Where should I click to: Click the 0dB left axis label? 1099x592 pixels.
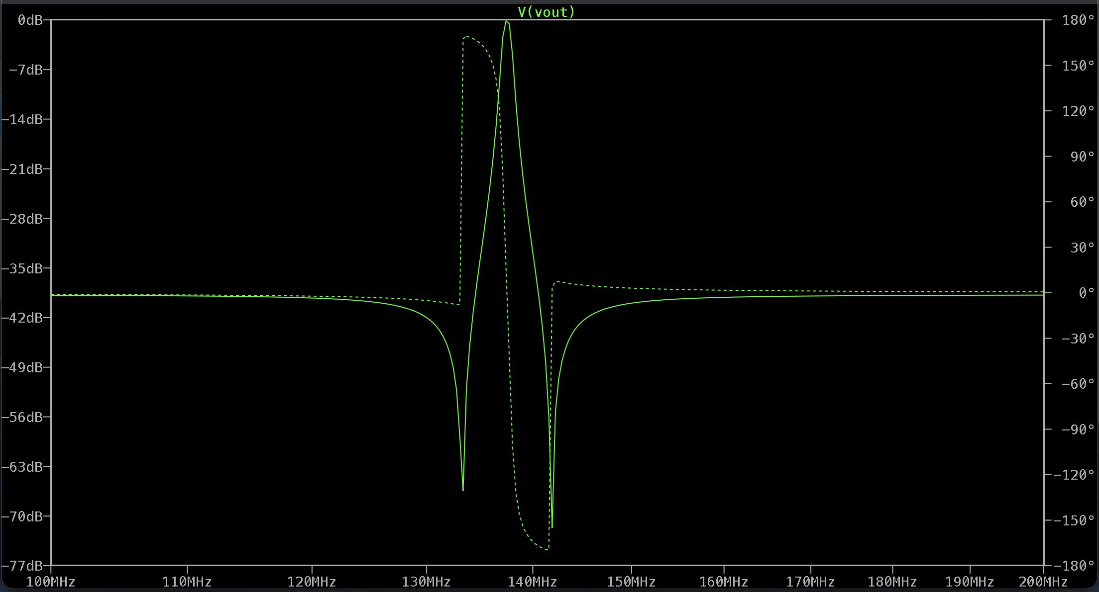pyautogui.click(x=30, y=20)
